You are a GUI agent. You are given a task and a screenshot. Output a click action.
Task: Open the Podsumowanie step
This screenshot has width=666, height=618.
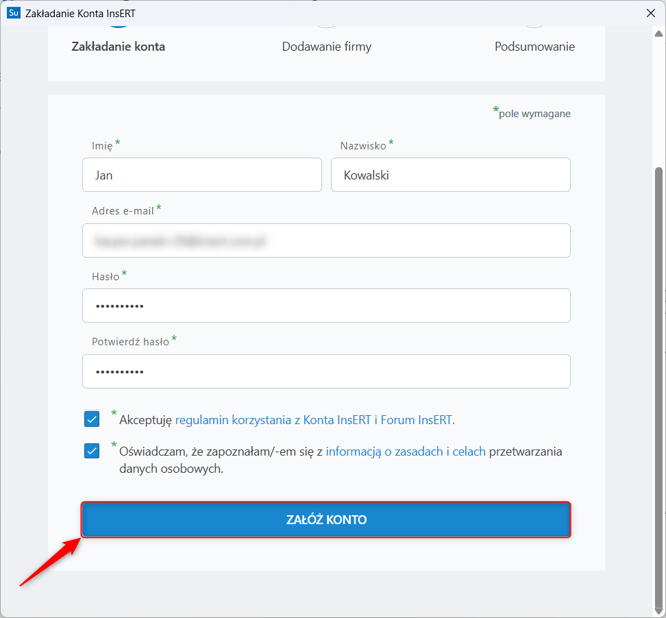(534, 47)
